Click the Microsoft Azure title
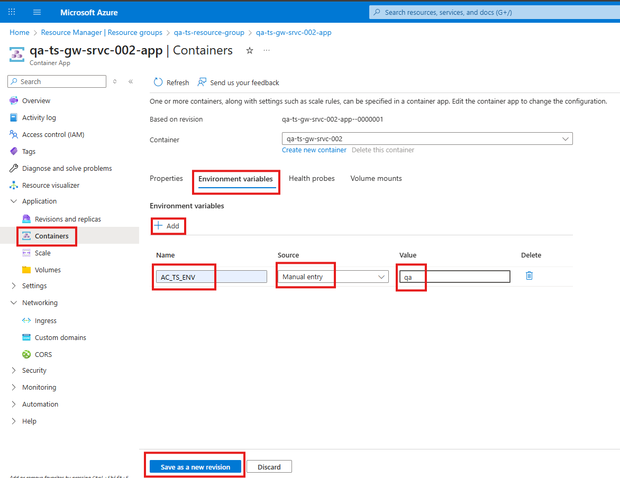 click(x=89, y=12)
